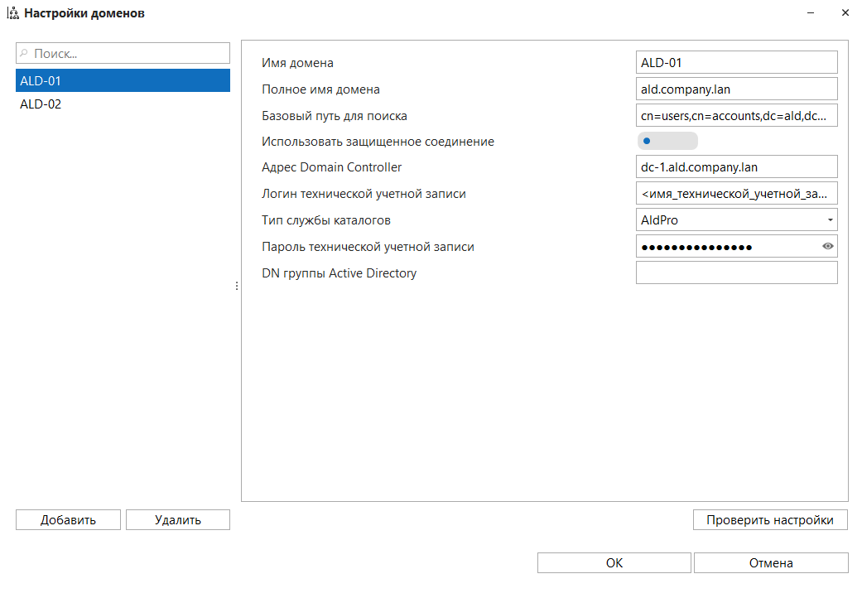Click the panel splitter grip dots
The width and height of the screenshot is (862, 598).
click(236, 286)
